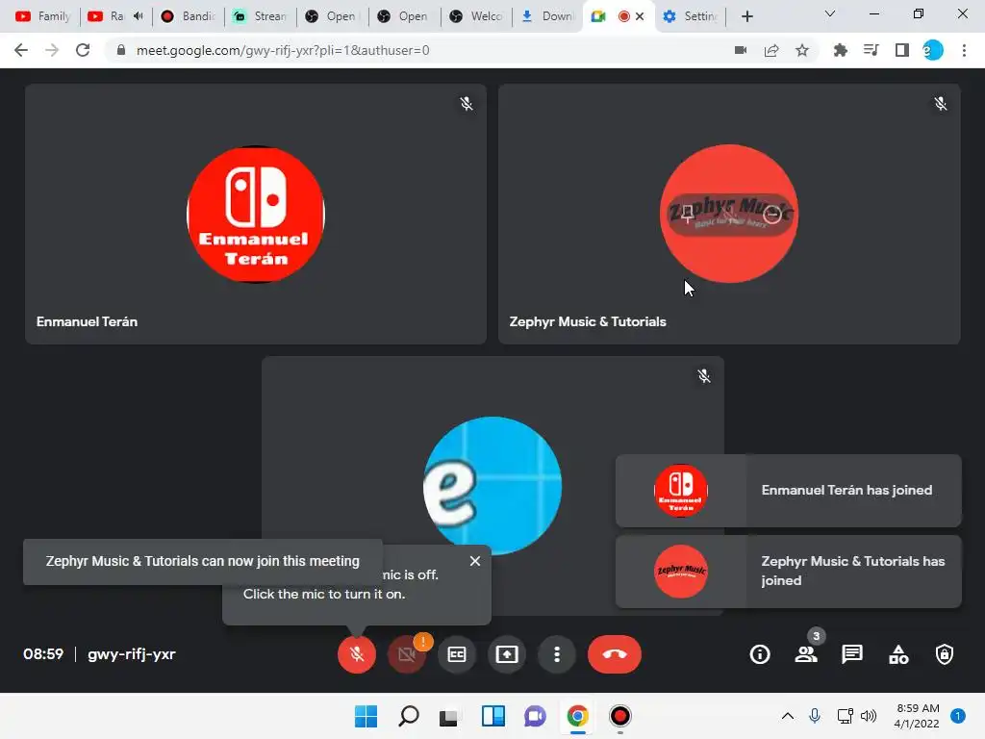This screenshot has height=739, width=985.
Task: Reload the Meet page
Action: pyautogui.click(x=83, y=50)
